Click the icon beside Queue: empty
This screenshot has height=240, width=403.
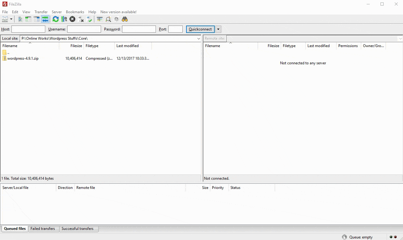click(344, 237)
